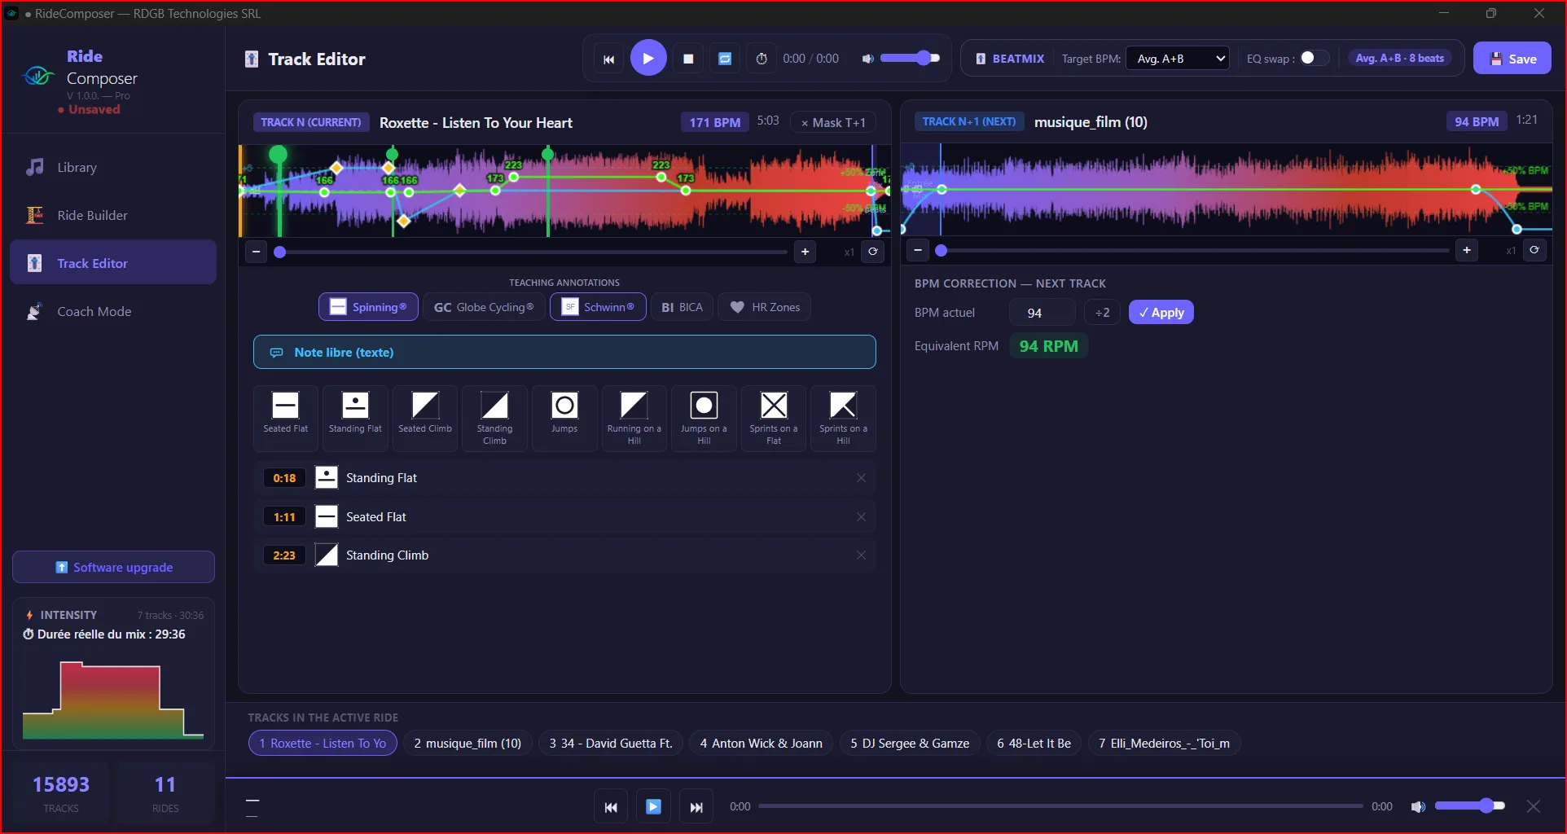Zoom out the next track waveform
1567x834 pixels.
coord(918,250)
